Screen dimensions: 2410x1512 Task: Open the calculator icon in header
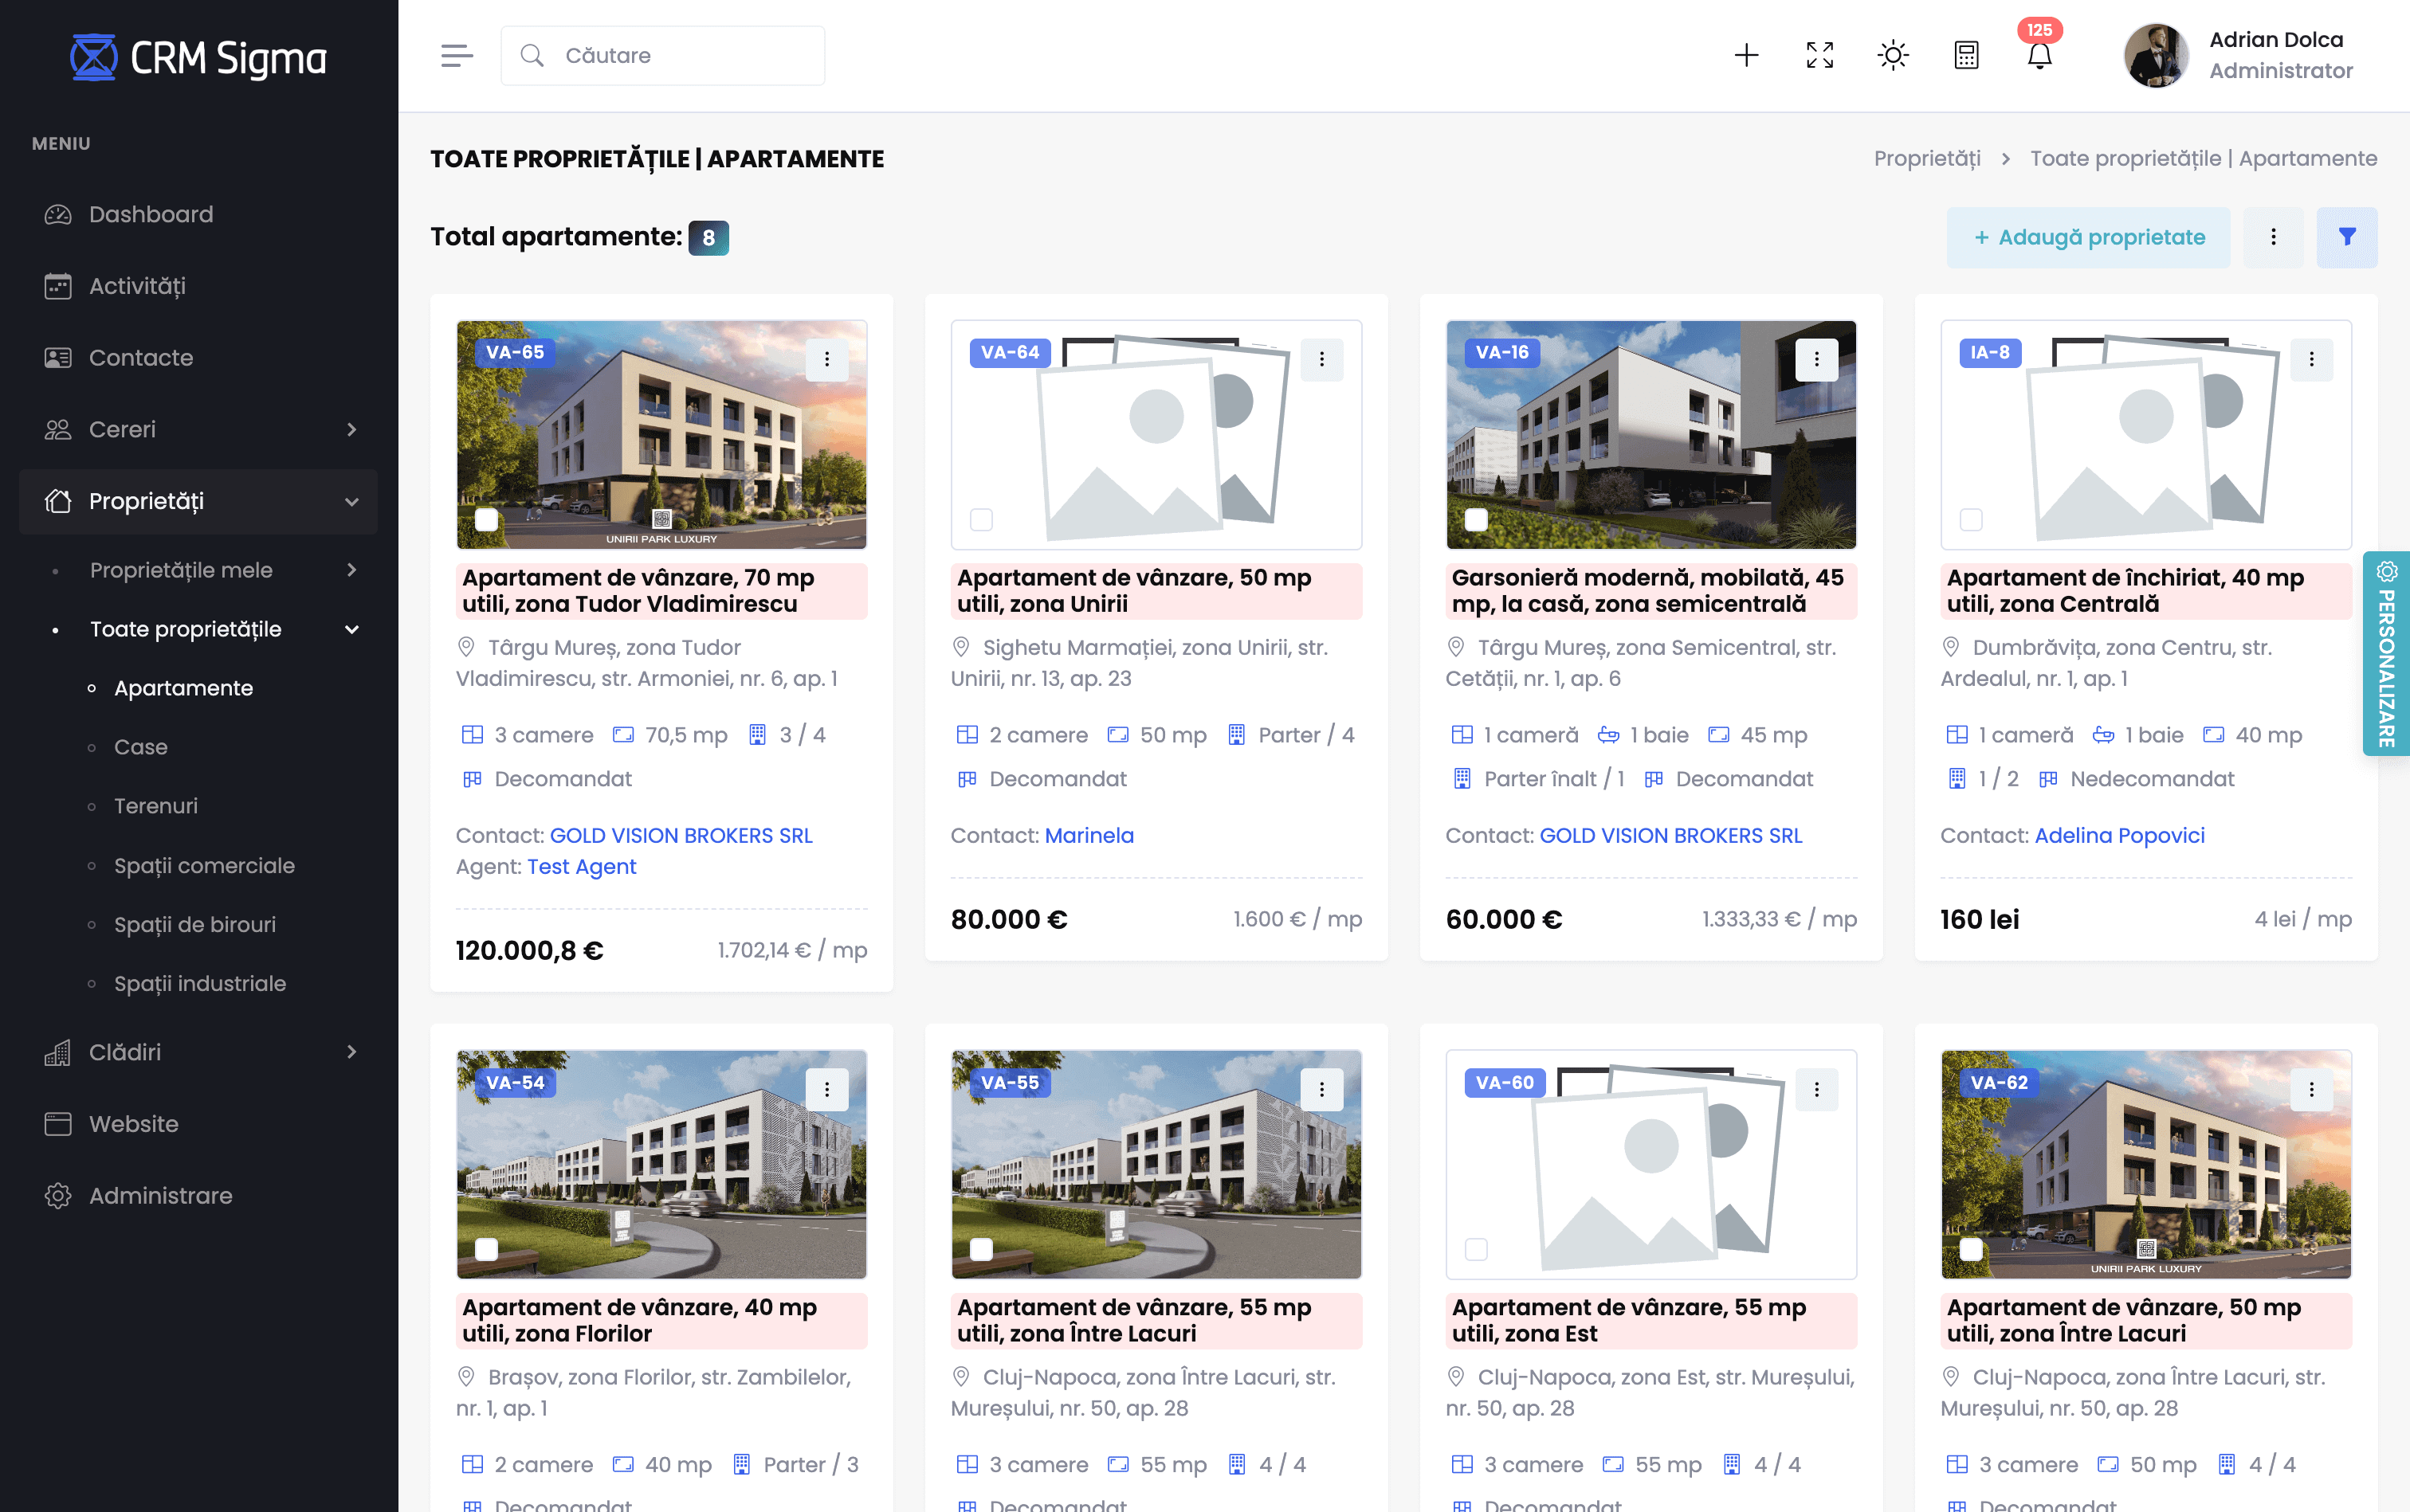tap(1966, 56)
